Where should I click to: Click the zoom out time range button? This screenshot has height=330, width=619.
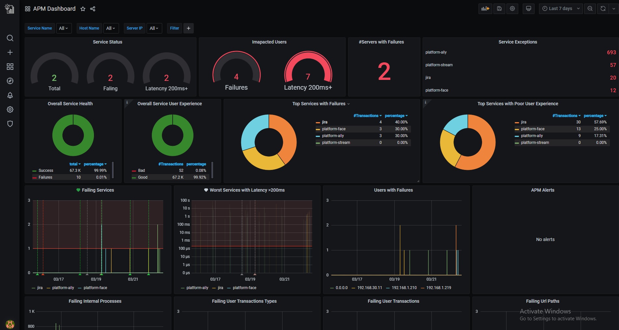coord(590,9)
